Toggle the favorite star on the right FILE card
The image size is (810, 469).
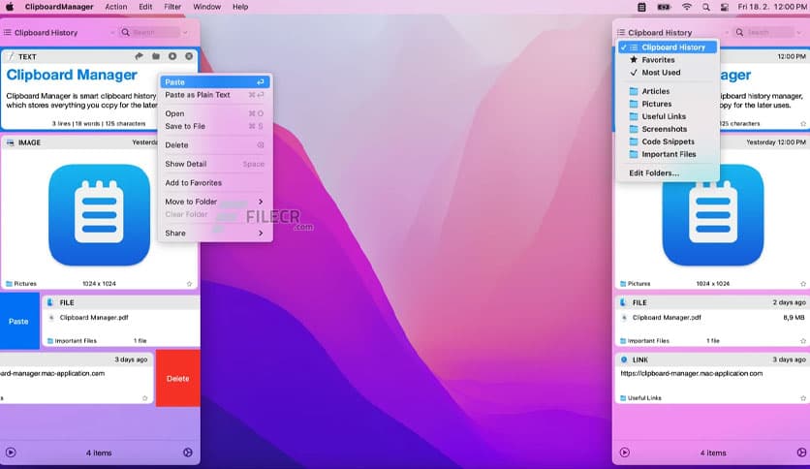[x=803, y=341]
